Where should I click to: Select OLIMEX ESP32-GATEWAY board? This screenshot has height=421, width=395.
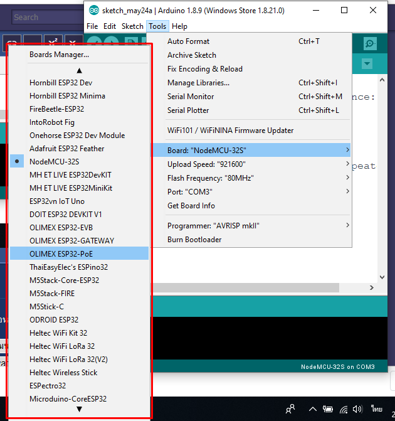[x=79, y=240]
